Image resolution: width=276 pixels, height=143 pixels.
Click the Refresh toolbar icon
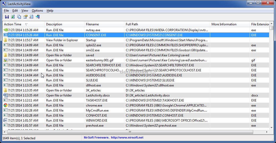(13, 17)
